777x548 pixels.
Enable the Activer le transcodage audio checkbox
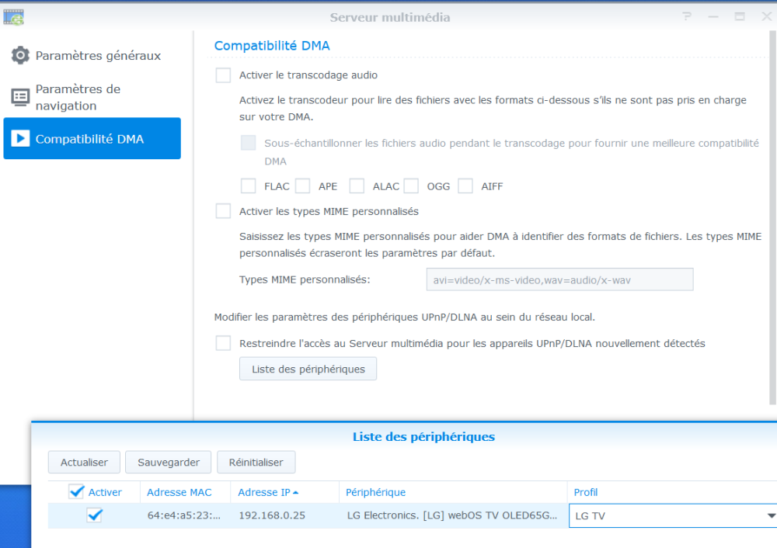tap(223, 75)
